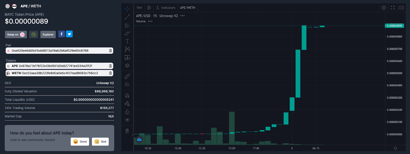Open chart settings gear icon
410x154 pixels.
(x=384, y=8)
